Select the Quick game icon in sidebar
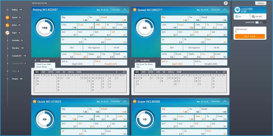Image resolution: width=273 pixels, height=136 pixels. coord(7,25)
